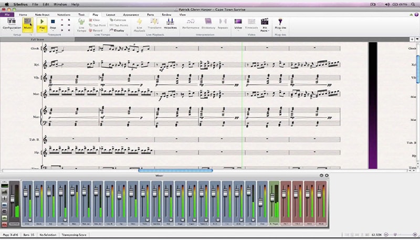Switch to the Home ribbon tab
Image resolution: width=420 pixels, height=240 pixels.
(x=23, y=15)
